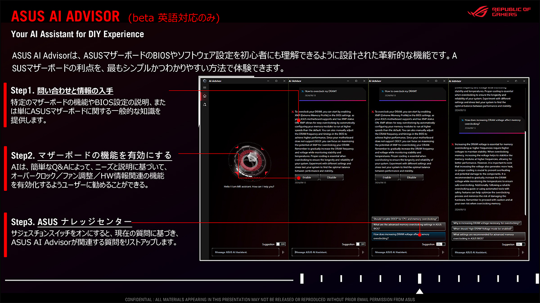The height and width of the screenshot is (303, 540).
Task: Focus message field in overclock chat with Suggestion OFF
Action: pos(326,252)
